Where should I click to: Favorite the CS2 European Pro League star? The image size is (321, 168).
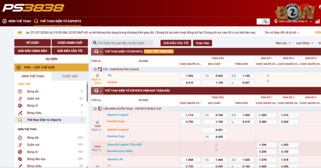[95, 69]
